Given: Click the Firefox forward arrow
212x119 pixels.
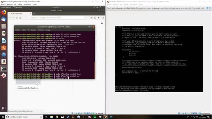Looking at the screenshot, I should pos(13,18).
